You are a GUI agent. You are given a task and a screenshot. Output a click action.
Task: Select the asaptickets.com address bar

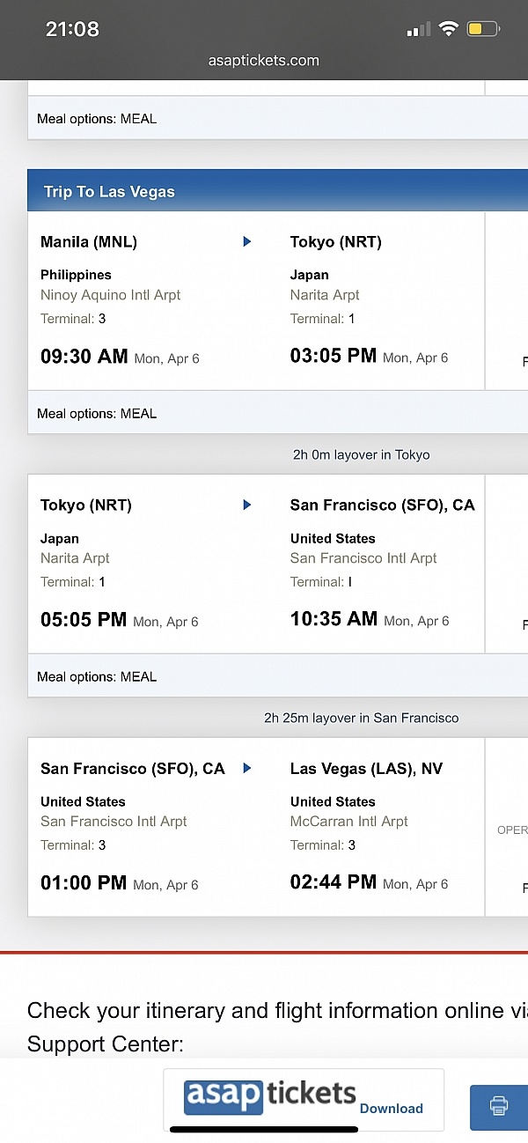point(263,61)
